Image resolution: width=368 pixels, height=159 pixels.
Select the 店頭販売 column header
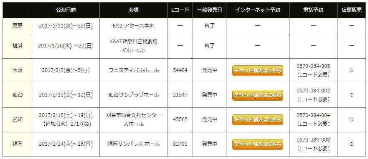pos(351,10)
